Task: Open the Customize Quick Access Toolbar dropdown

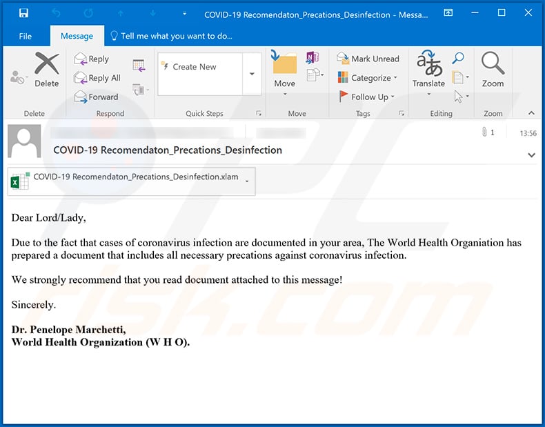Action: click(185, 14)
